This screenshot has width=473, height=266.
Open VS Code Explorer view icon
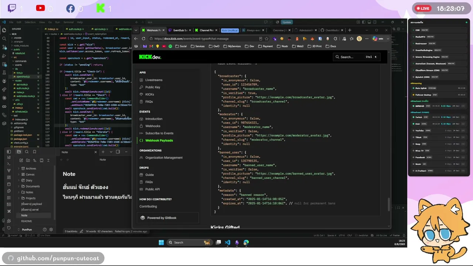coord(4,30)
